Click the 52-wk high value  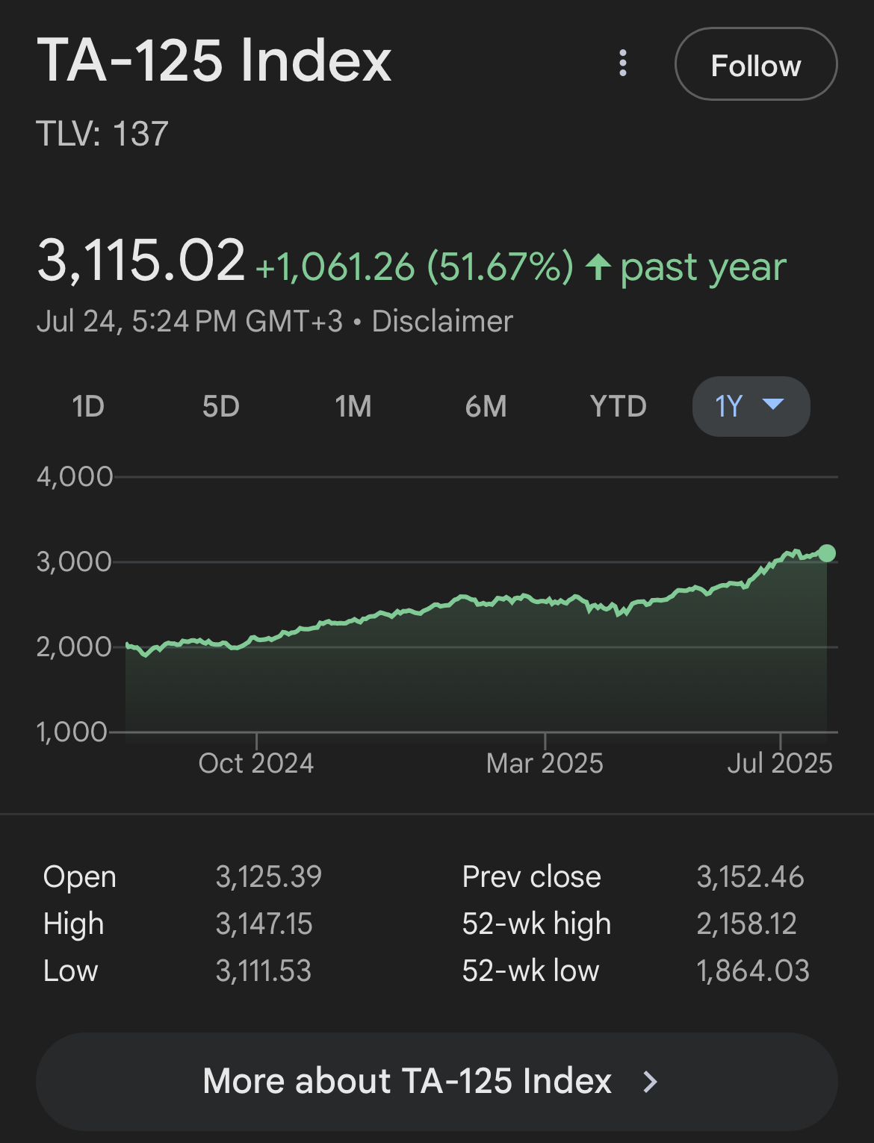point(747,924)
